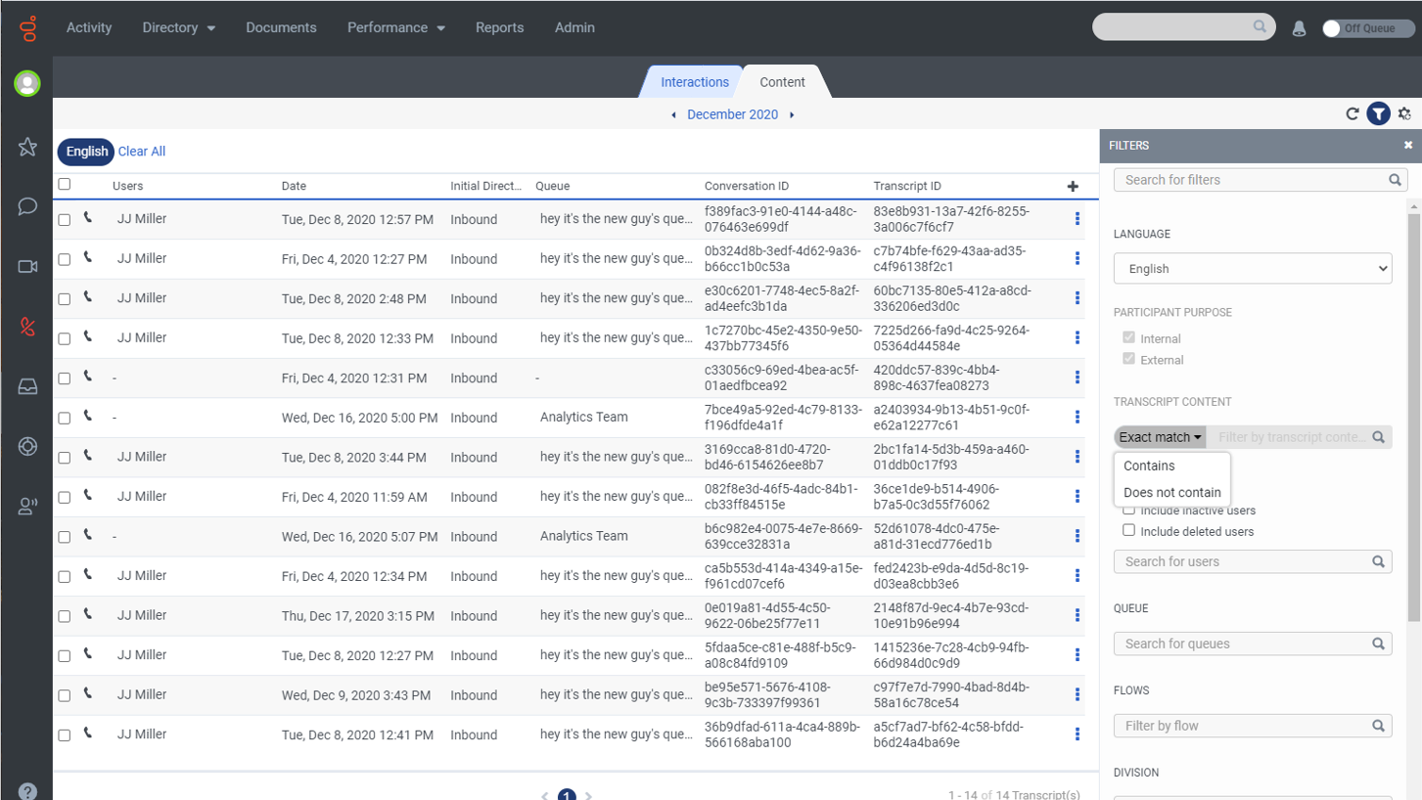Open the chat icon in the sidebar
This screenshot has width=1422, height=800.
point(26,205)
